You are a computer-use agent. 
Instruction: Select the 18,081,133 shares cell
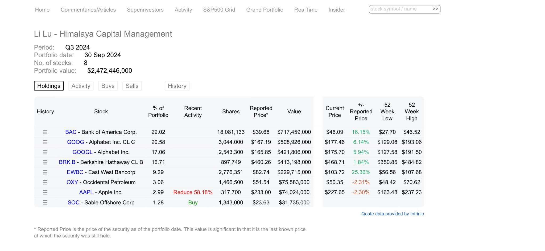tap(231, 132)
